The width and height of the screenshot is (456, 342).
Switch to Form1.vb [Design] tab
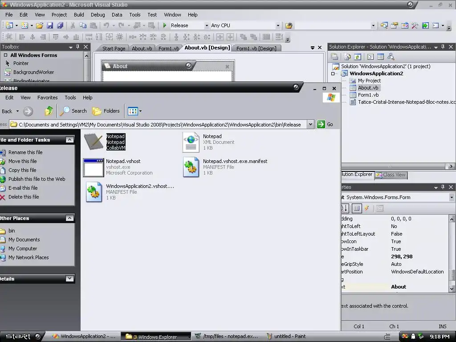click(x=256, y=48)
